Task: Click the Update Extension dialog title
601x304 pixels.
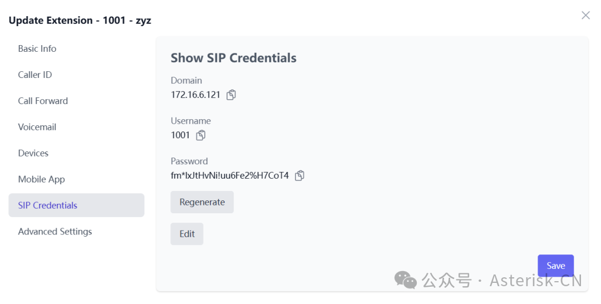Action: tap(80, 21)
